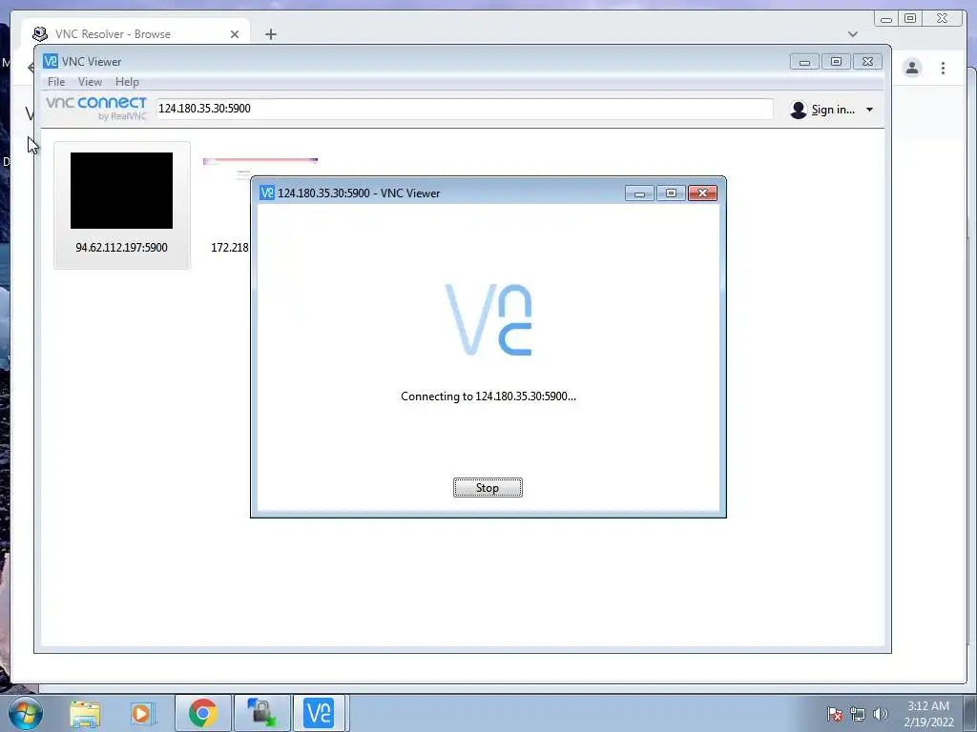Open the padlock network app in the taskbar
Image resolution: width=977 pixels, height=732 pixels.
(x=261, y=713)
